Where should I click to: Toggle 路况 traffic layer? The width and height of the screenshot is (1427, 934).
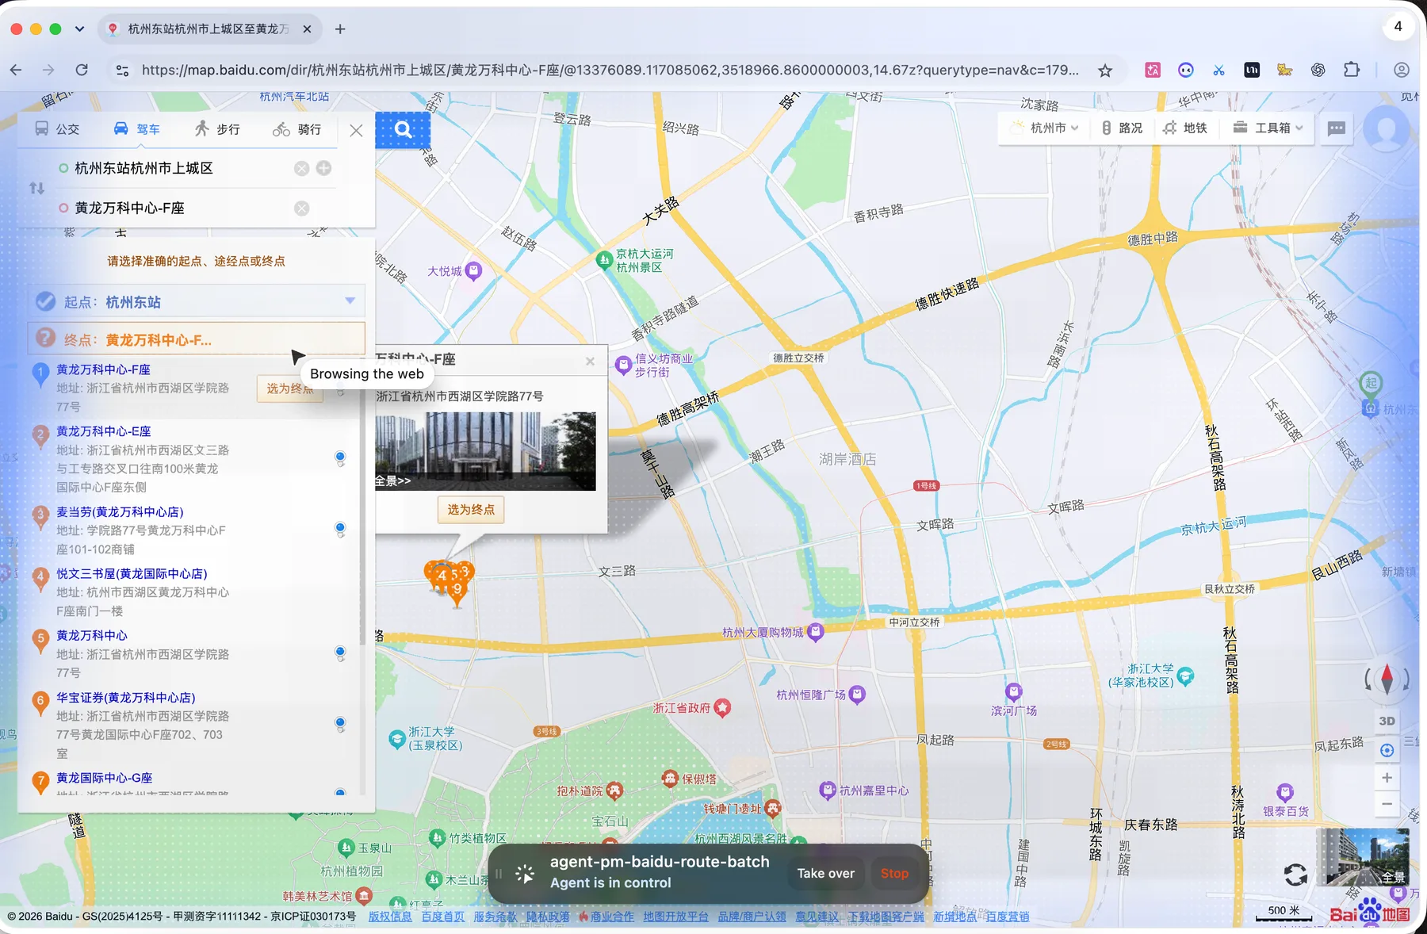tap(1122, 128)
